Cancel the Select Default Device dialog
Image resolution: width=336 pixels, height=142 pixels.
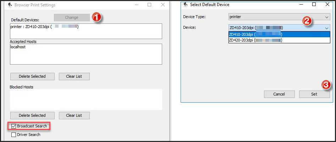coord(279,94)
